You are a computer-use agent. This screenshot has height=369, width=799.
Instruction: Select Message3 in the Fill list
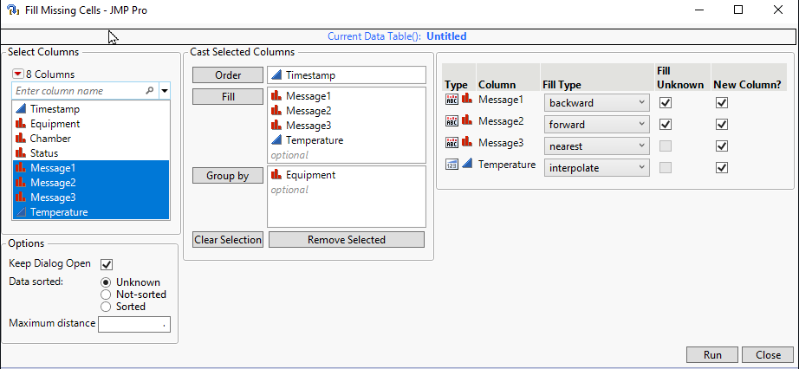pos(309,126)
